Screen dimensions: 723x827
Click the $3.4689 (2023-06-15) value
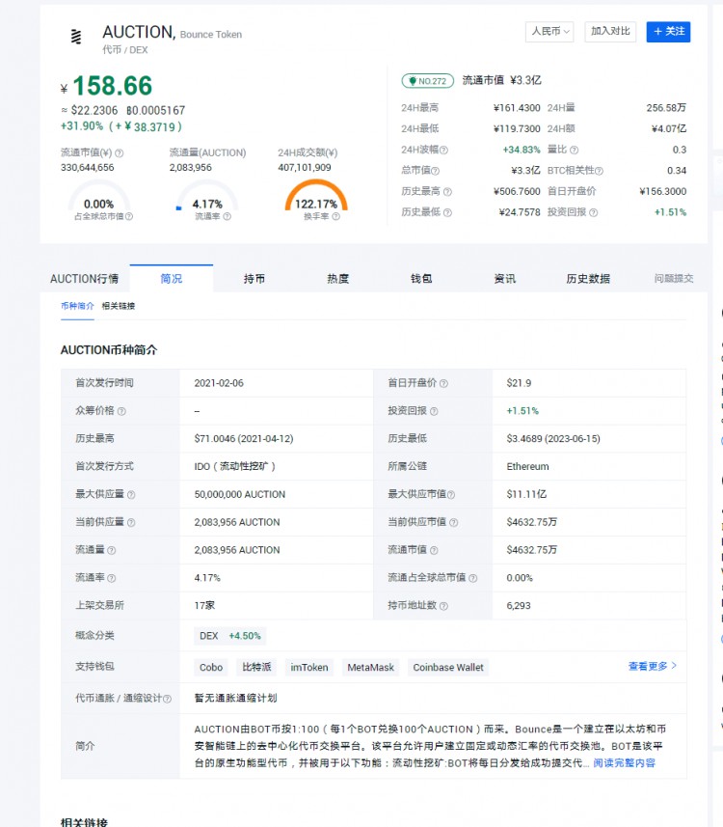pos(553,439)
